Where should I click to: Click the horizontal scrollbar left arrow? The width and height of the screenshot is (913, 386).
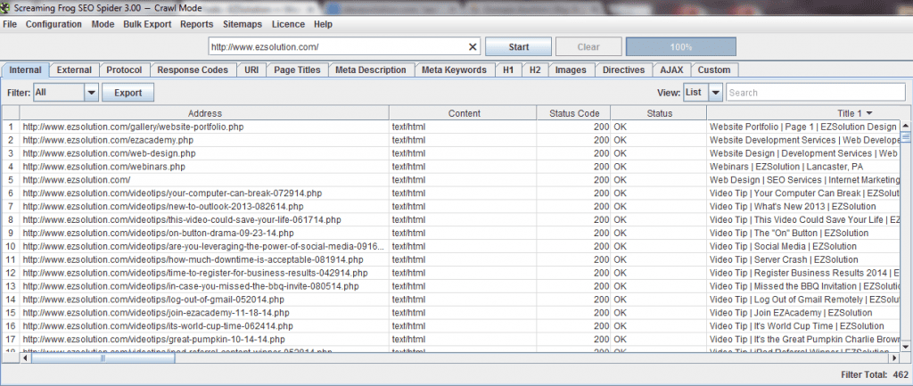coord(26,358)
